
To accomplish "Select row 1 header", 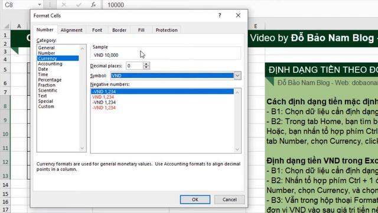I will (5, 35).
